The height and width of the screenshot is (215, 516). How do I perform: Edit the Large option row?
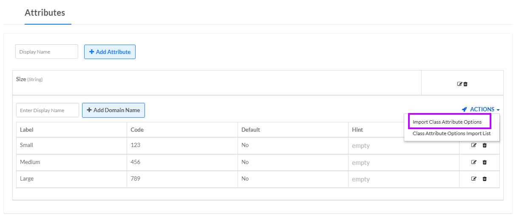pos(474,179)
